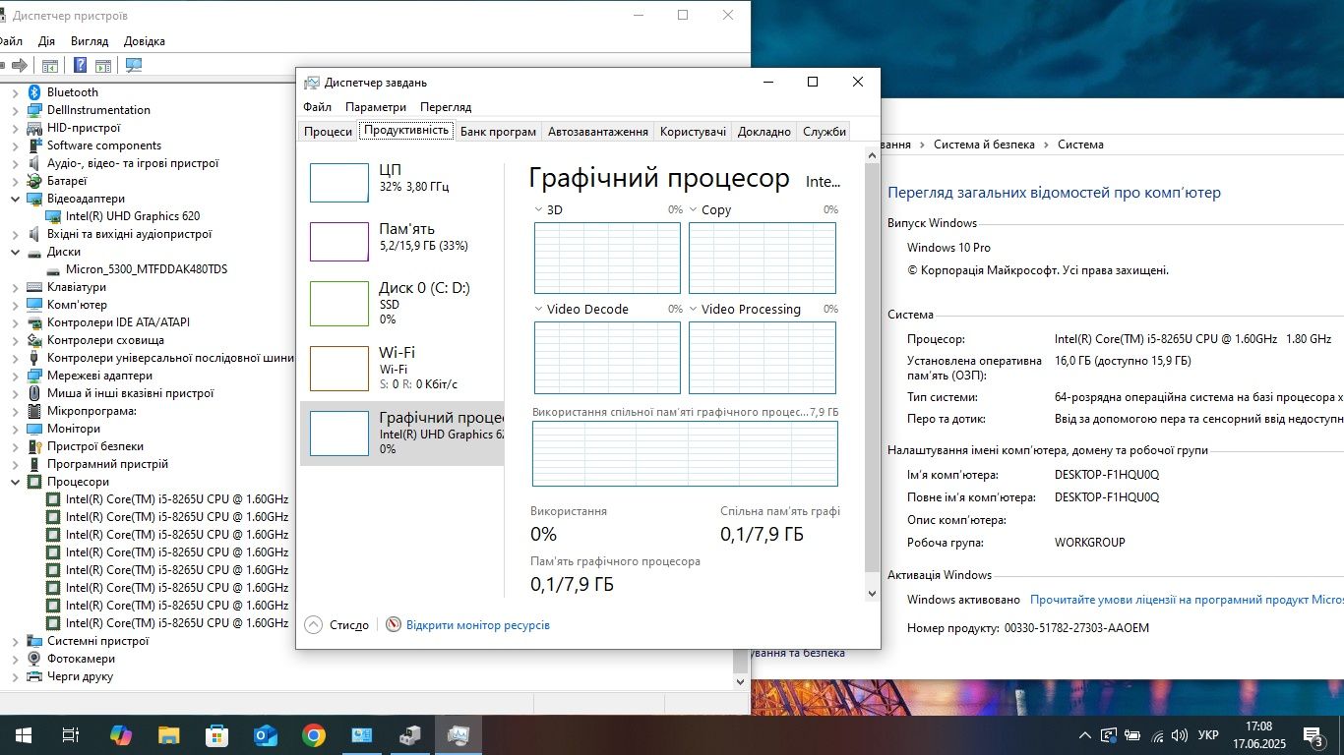
Task: Open the Video Processing engine dropdown
Action: 694,309
